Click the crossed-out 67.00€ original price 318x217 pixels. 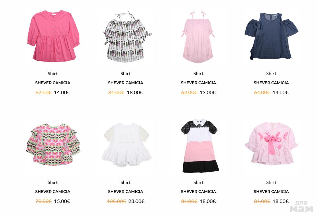(43, 93)
